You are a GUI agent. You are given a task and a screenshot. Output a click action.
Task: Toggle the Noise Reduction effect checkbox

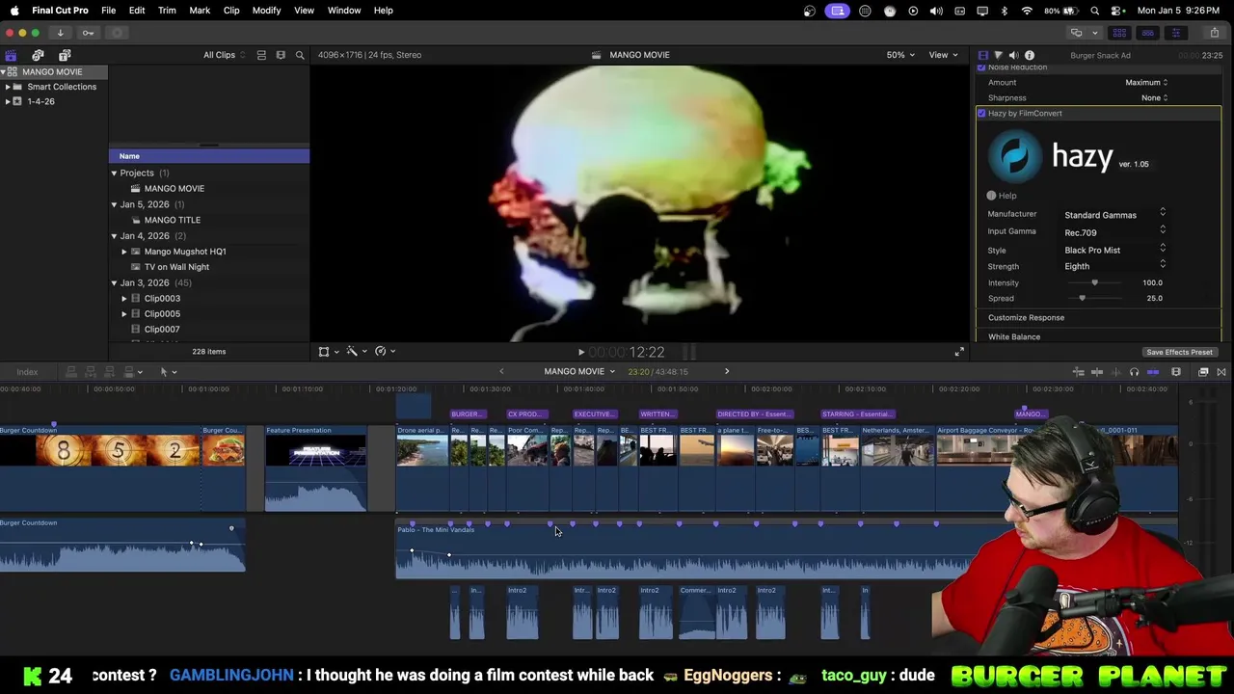tap(981, 67)
